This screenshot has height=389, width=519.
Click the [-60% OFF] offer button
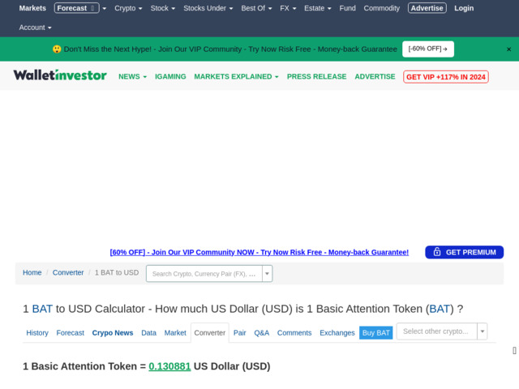pos(428,49)
